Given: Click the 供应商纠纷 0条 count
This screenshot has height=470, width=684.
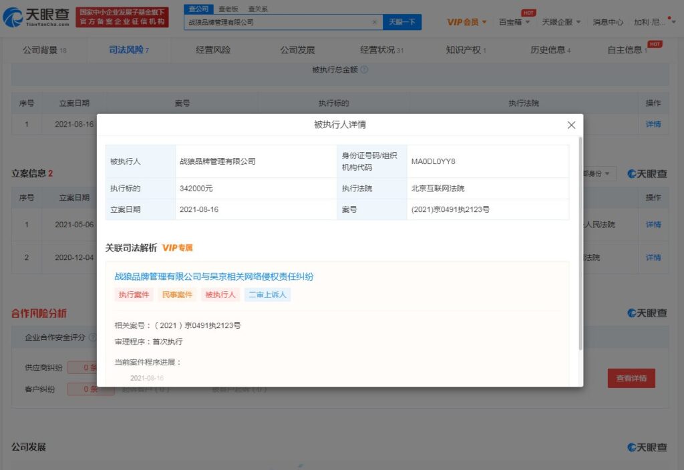Looking at the screenshot, I should tap(83, 368).
